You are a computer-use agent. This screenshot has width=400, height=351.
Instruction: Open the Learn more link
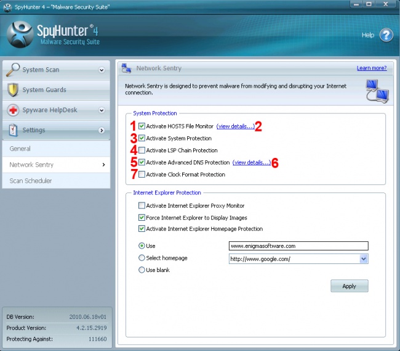click(x=371, y=68)
